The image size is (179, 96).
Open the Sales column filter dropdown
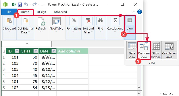pos(36,51)
